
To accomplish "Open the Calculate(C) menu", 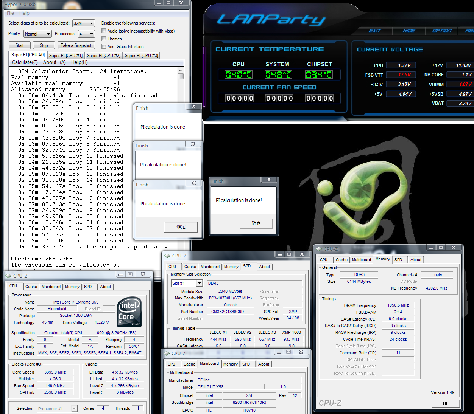I will (x=25, y=62).
